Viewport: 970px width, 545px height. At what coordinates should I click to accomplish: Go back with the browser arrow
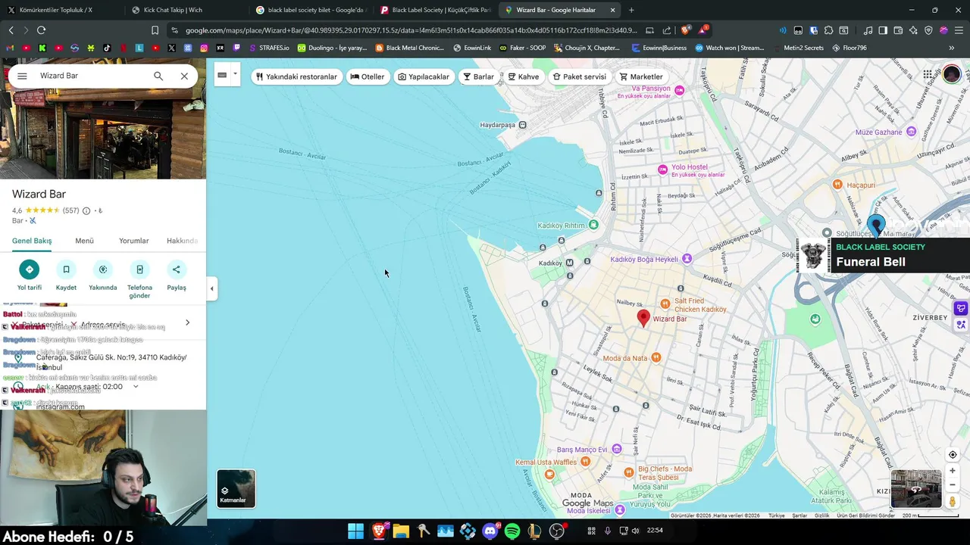(11, 30)
